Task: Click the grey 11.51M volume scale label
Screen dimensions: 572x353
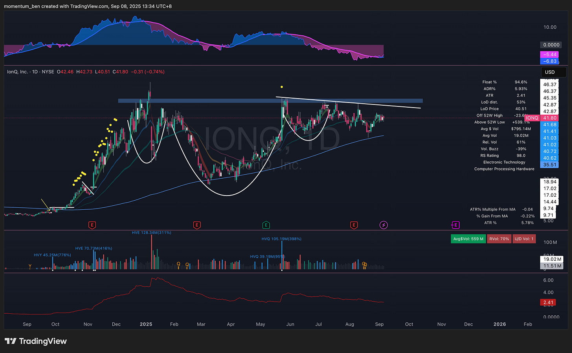Action: [x=552, y=266]
